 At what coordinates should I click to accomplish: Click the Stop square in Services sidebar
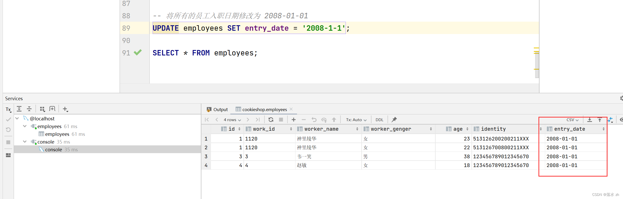pyautogui.click(x=8, y=142)
